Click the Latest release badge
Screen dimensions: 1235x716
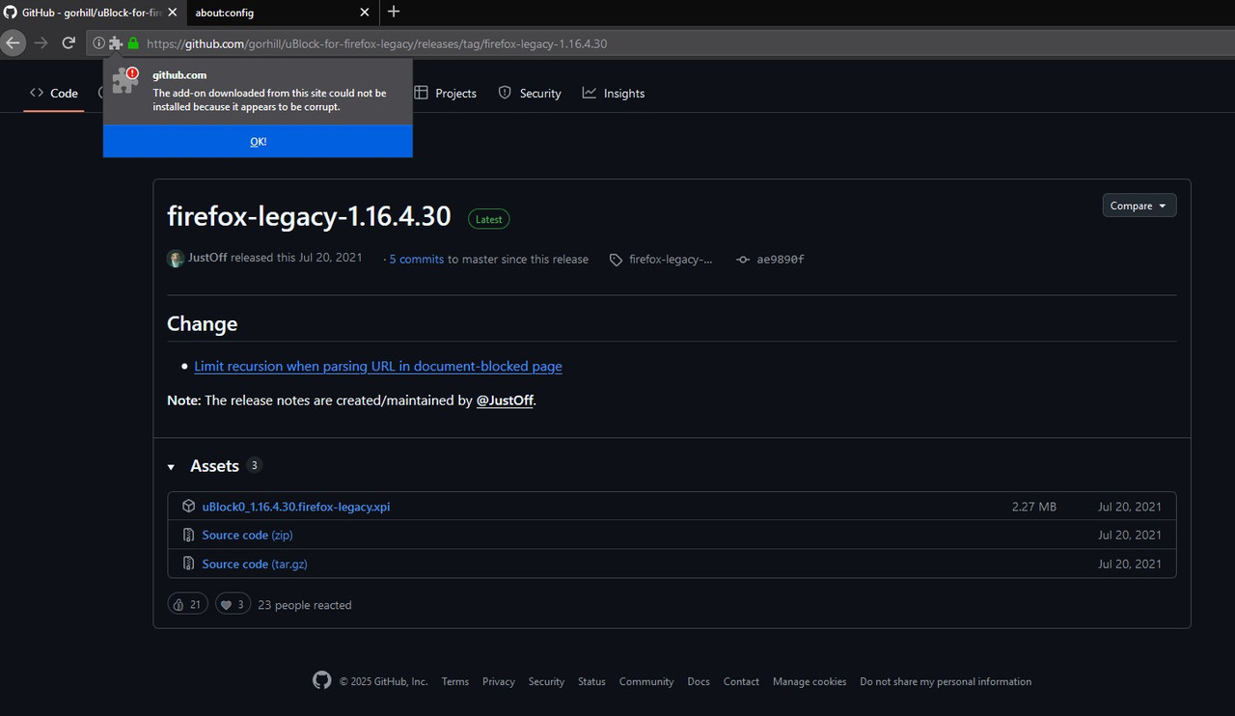click(489, 219)
